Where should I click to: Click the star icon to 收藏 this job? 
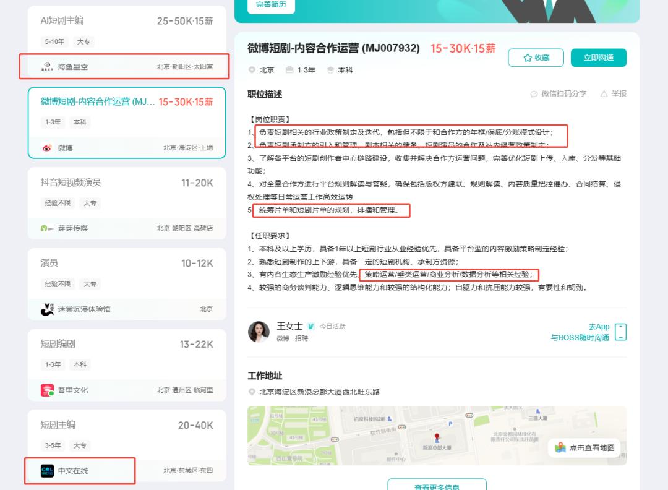(x=527, y=57)
